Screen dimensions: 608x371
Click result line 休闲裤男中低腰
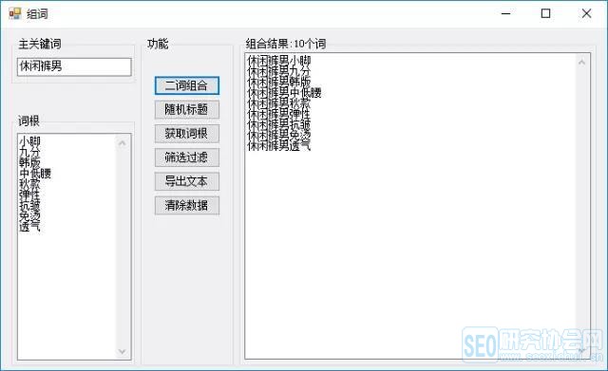[x=285, y=93]
